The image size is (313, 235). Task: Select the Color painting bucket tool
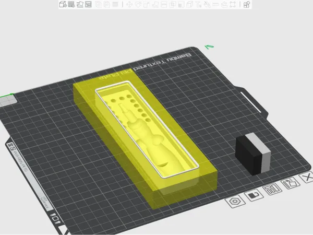207,4
